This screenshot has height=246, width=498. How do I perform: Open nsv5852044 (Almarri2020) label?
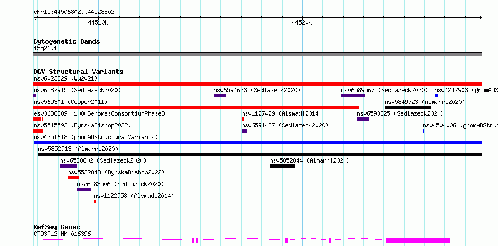309,160
